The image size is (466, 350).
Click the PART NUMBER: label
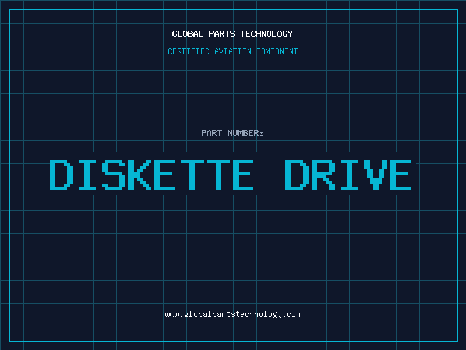pos(232,133)
